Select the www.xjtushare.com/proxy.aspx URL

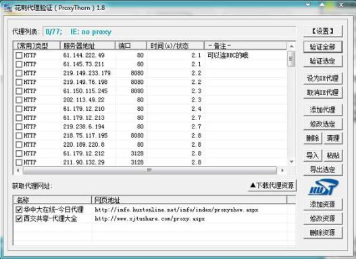coord(149,218)
